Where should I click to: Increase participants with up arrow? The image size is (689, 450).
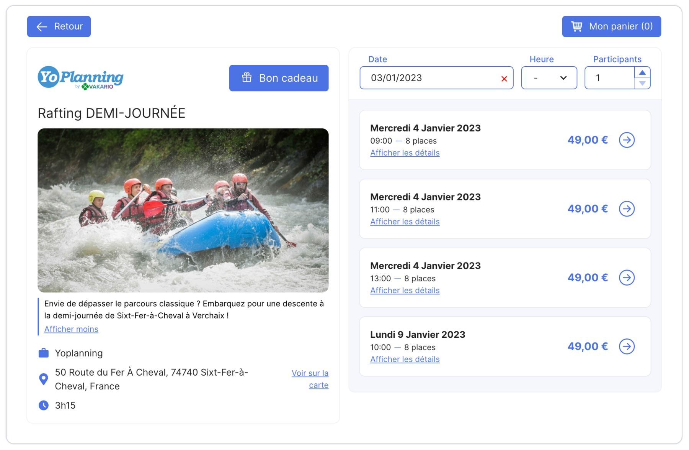click(642, 72)
